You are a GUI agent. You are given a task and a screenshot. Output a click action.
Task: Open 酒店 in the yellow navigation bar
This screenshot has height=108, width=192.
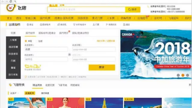[19, 18]
